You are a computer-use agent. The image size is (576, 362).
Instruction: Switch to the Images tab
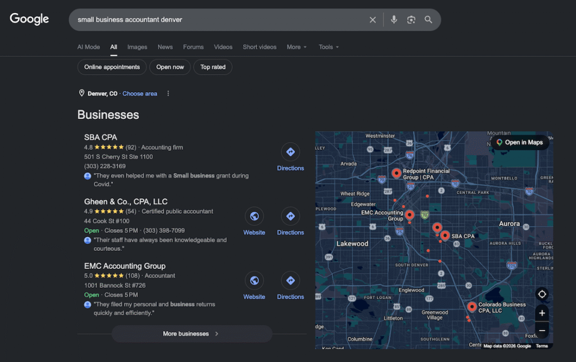[137, 47]
